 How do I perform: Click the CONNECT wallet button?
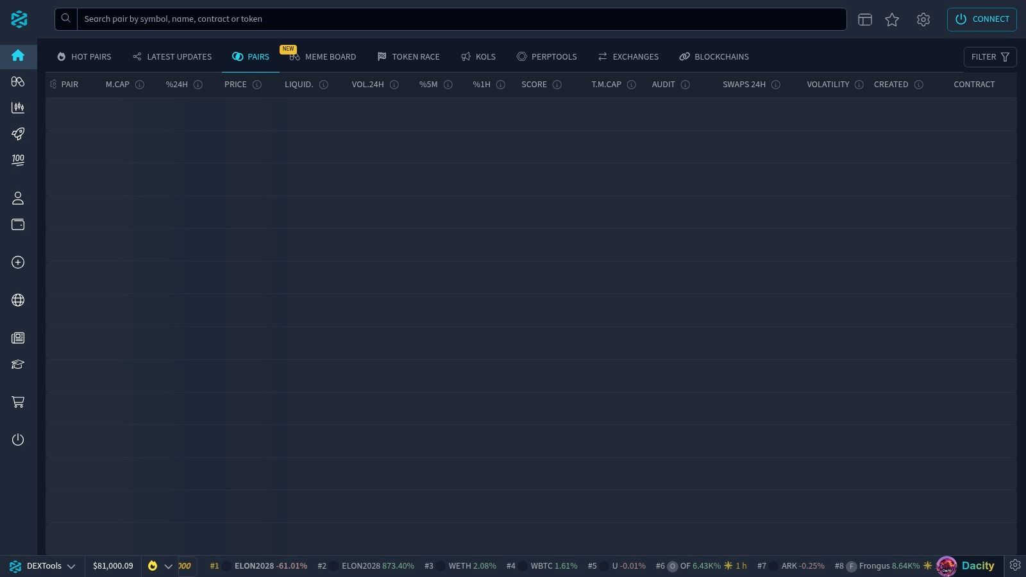click(x=982, y=19)
